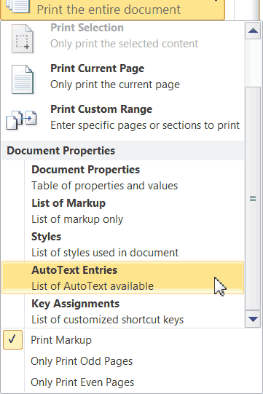
Task: Click the vertical scrollbar thumb
Action: (253, 199)
